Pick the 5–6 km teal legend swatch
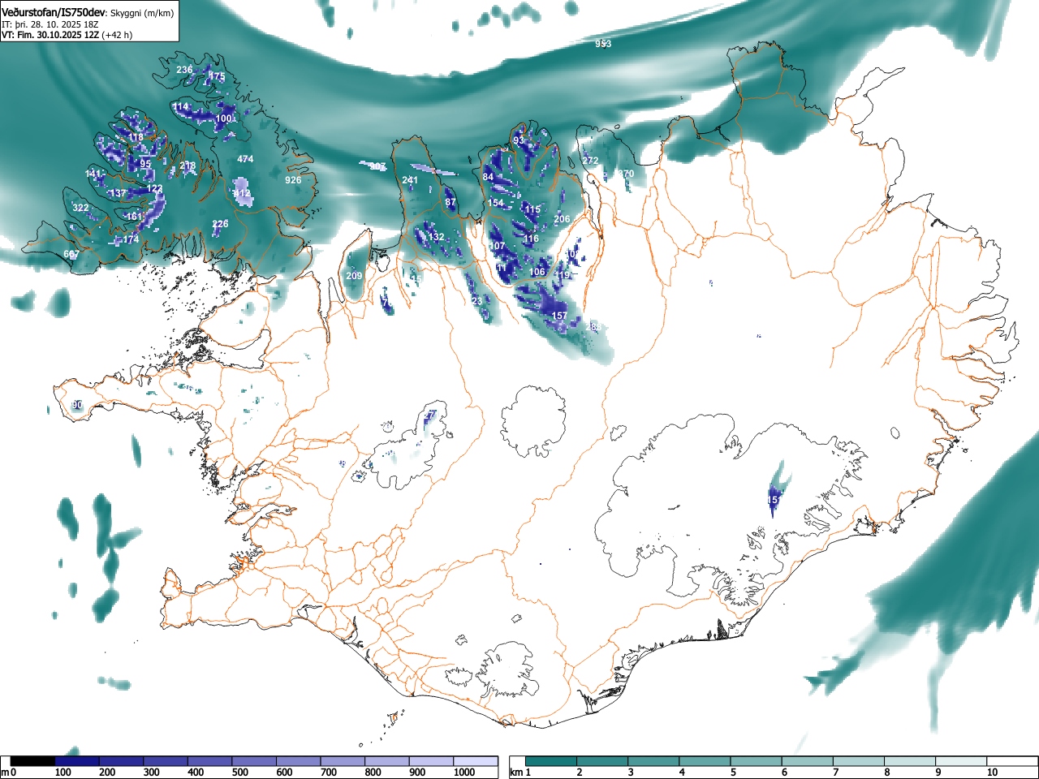The height and width of the screenshot is (779, 1039). (x=757, y=761)
